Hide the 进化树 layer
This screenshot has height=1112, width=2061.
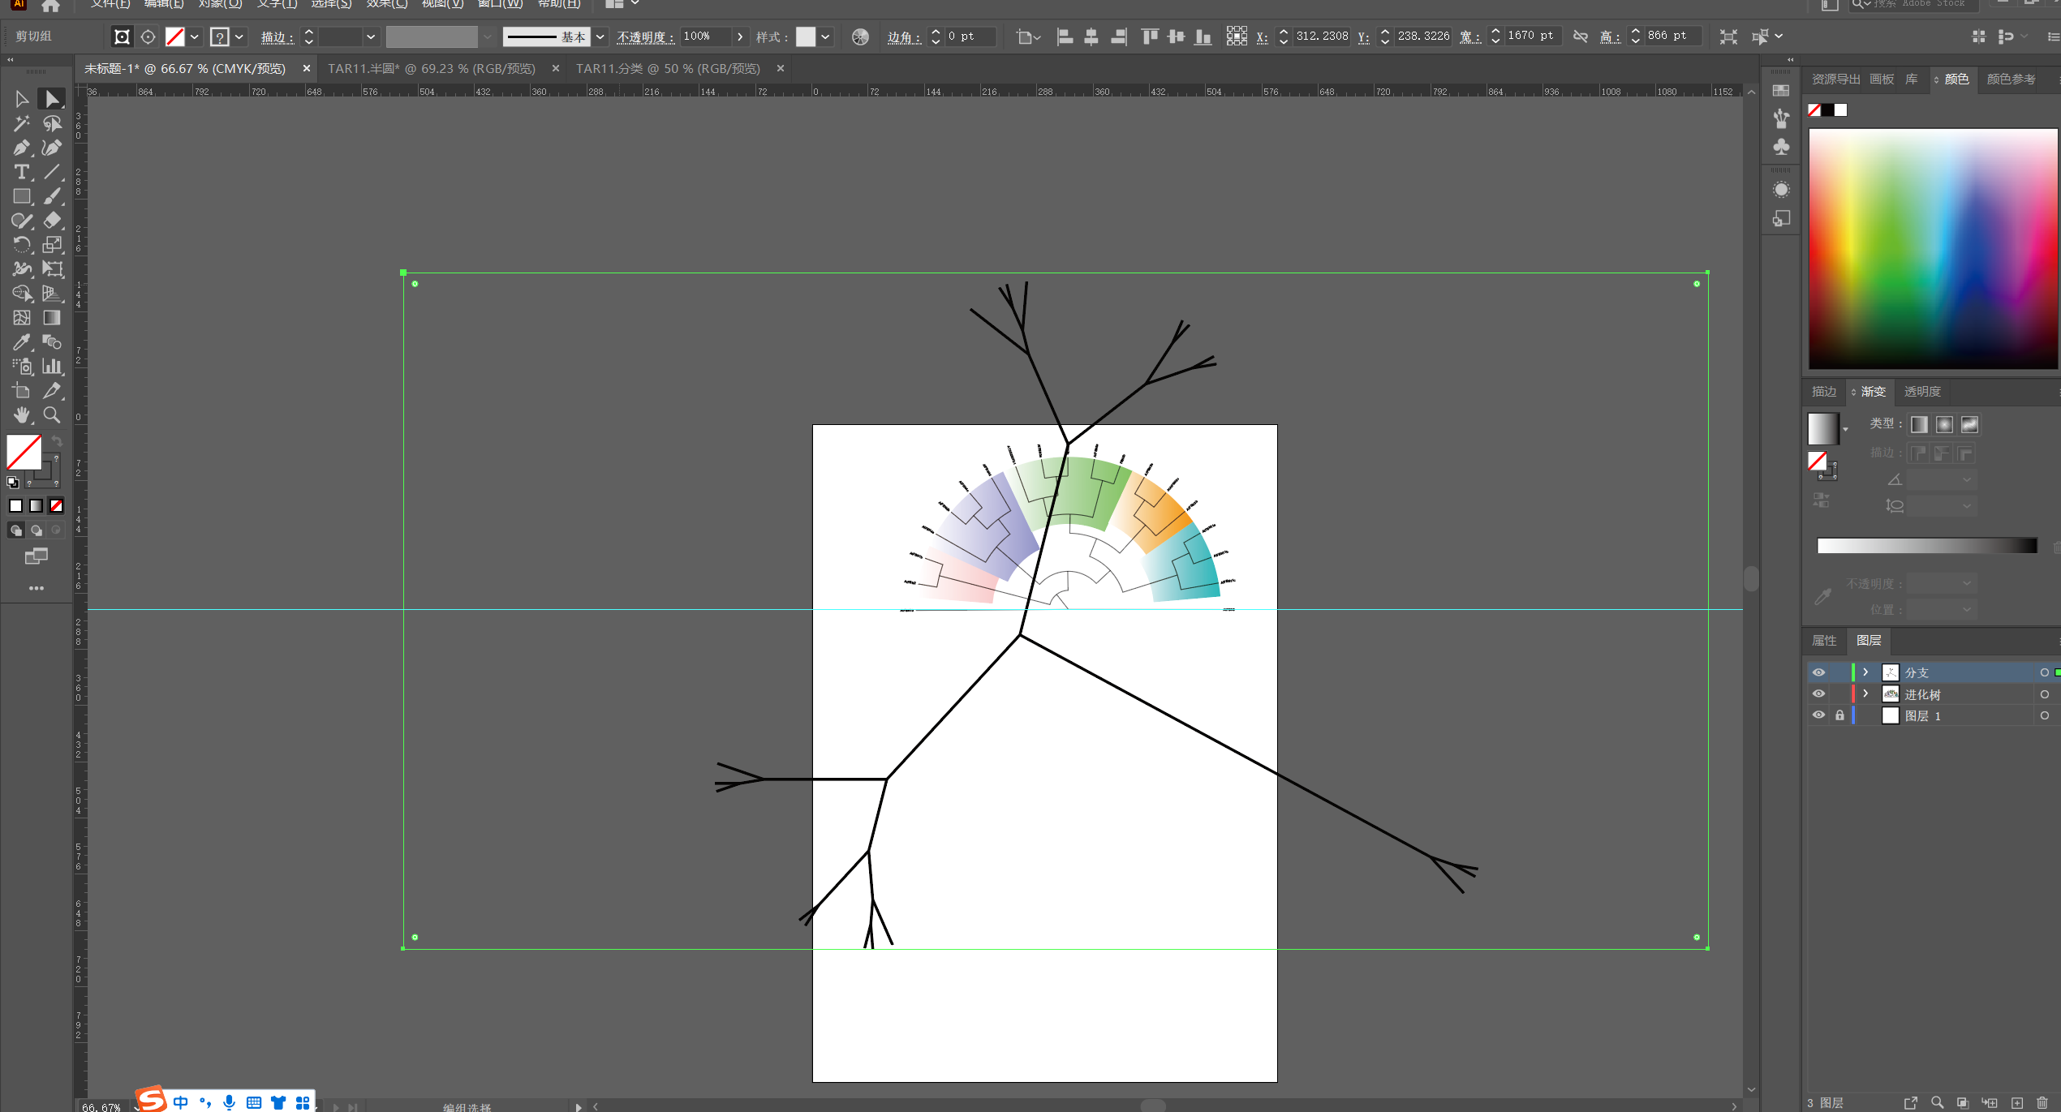1818,694
